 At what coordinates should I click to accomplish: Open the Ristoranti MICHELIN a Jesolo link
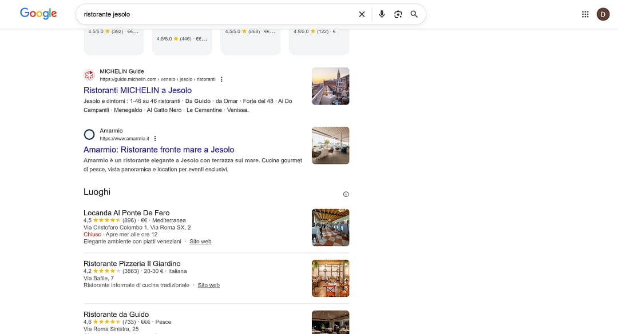click(137, 90)
